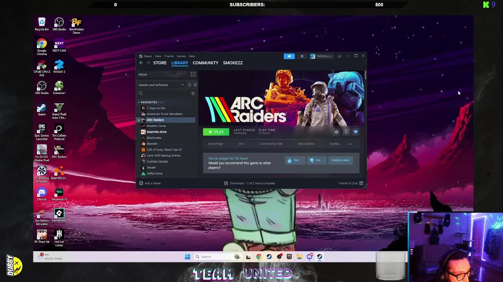Launch PAYDAY 2 desktop shortcut
Viewport: 503px width, 282px height.
point(59,67)
